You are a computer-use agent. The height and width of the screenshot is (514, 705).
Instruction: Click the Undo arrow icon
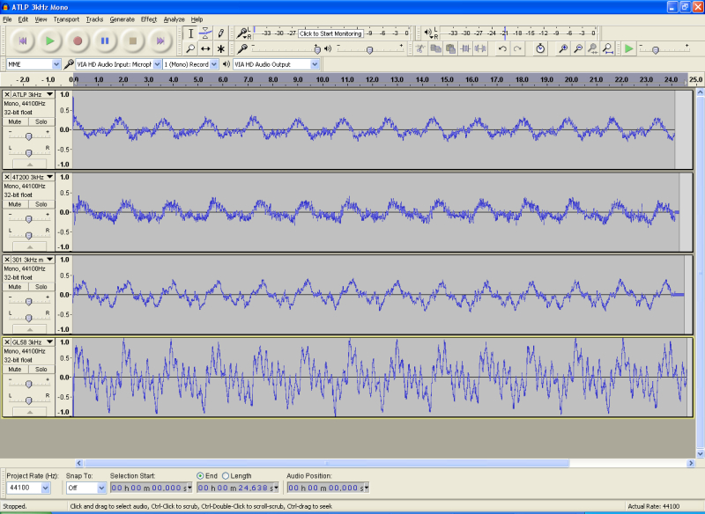tap(502, 48)
